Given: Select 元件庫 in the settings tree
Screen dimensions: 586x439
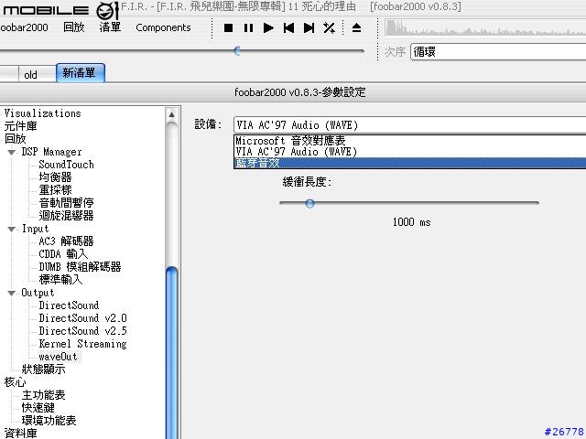Looking at the screenshot, I should [20, 126].
